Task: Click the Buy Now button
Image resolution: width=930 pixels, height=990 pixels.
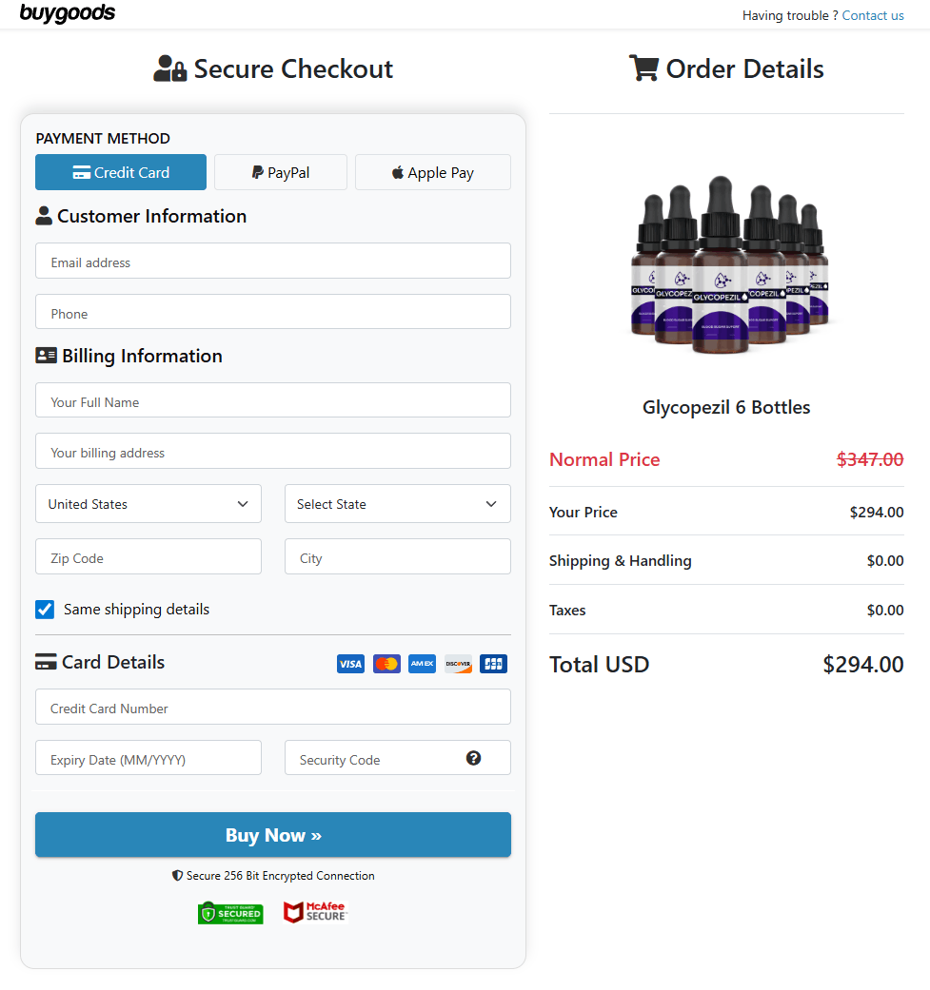Action: [272, 834]
